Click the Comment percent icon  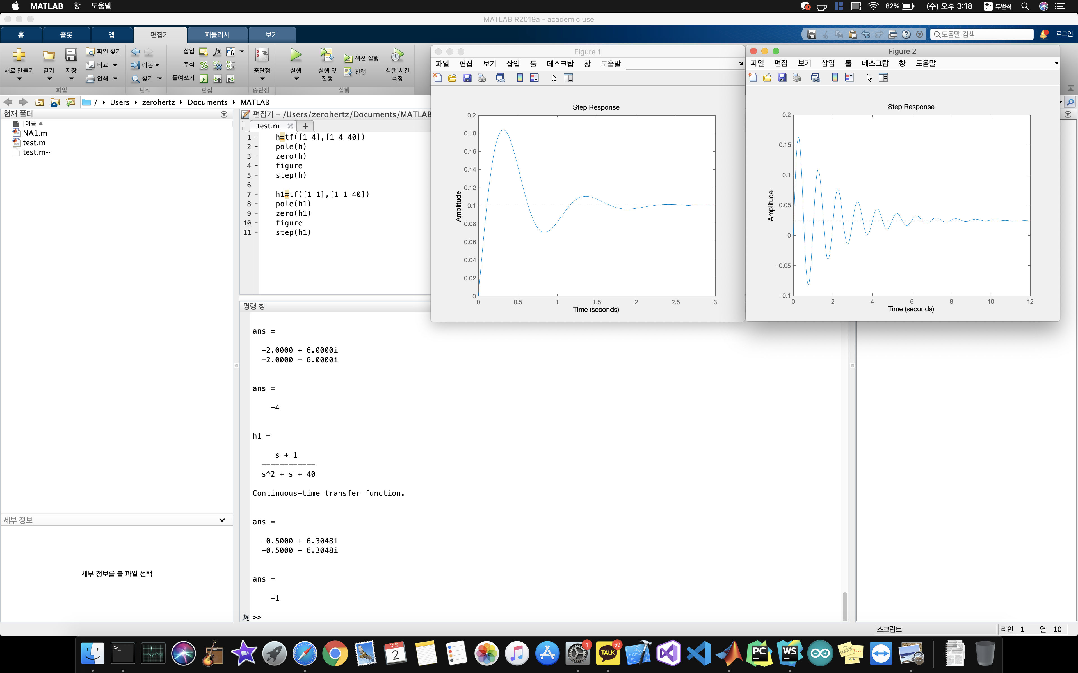click(x=204, y=65)
